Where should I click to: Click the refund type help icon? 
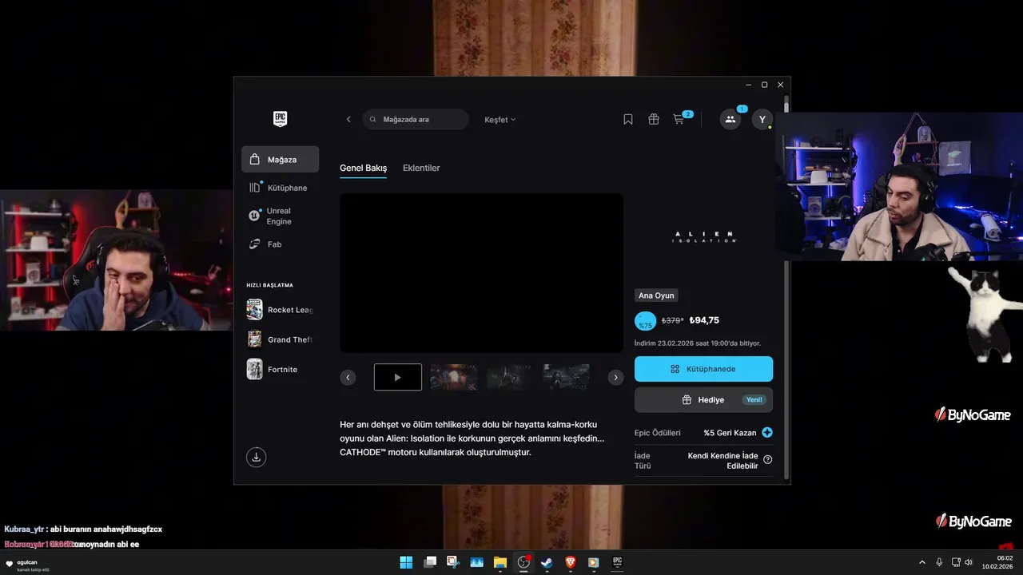(768, 459)
